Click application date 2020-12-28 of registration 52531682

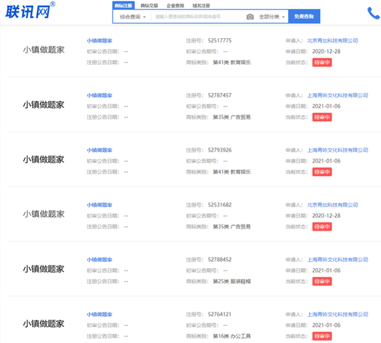(x=326, y=216)
